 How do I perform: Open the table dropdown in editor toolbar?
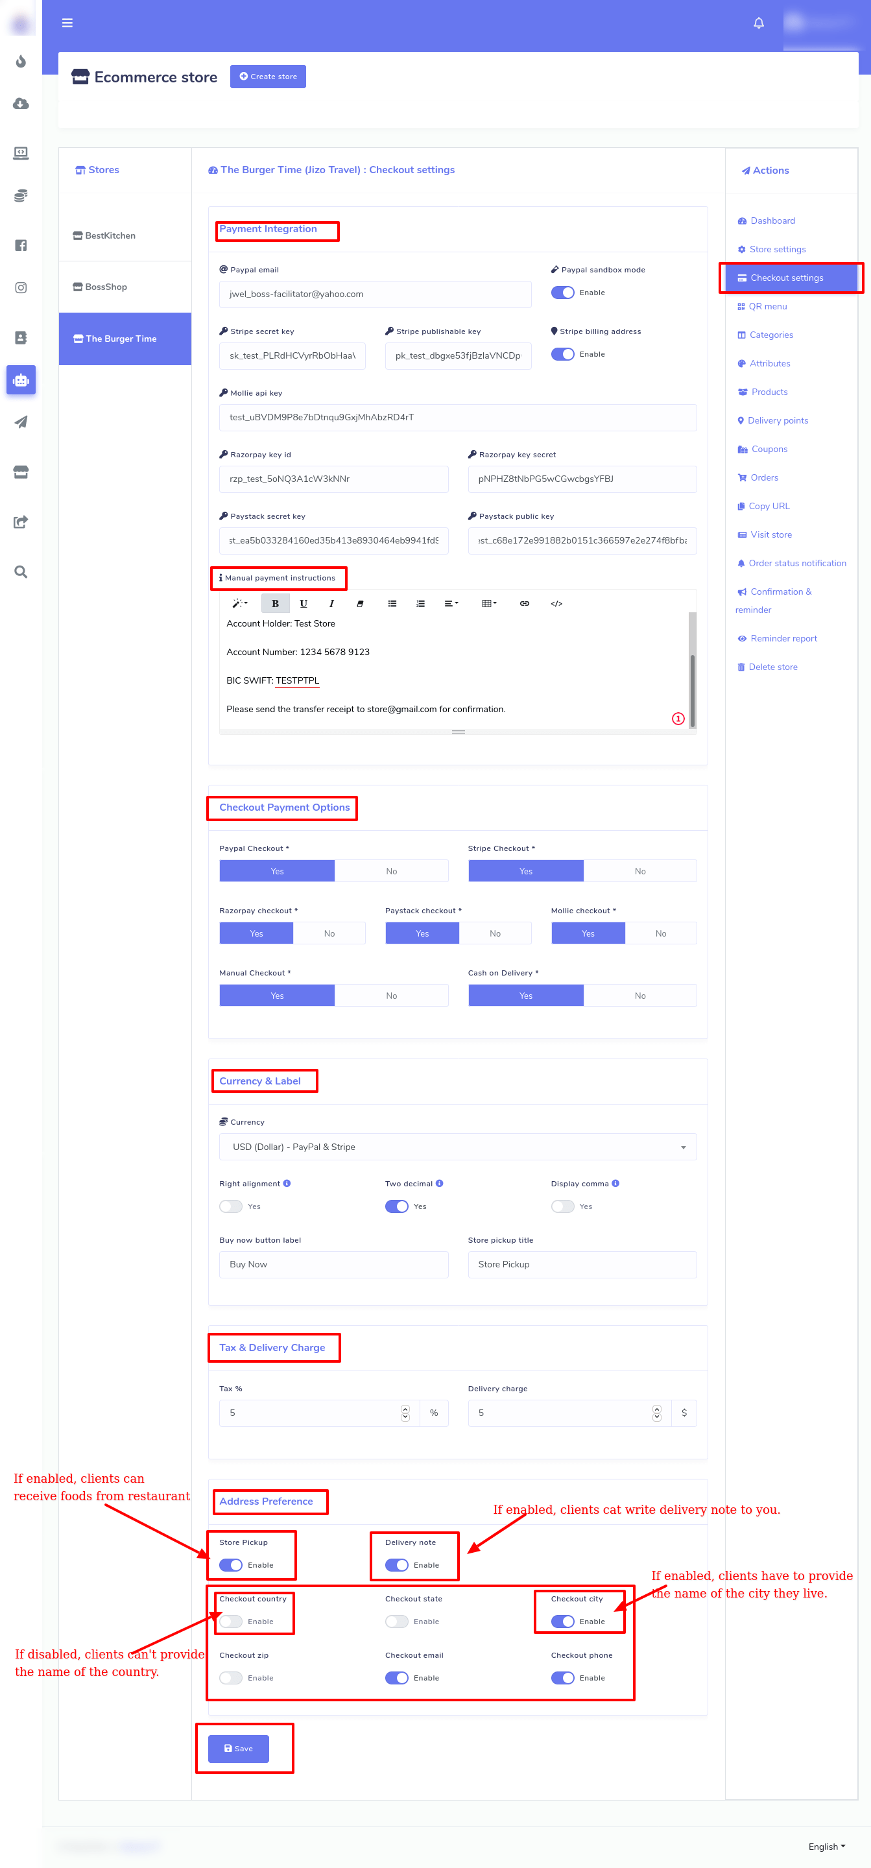click(489, 603)
